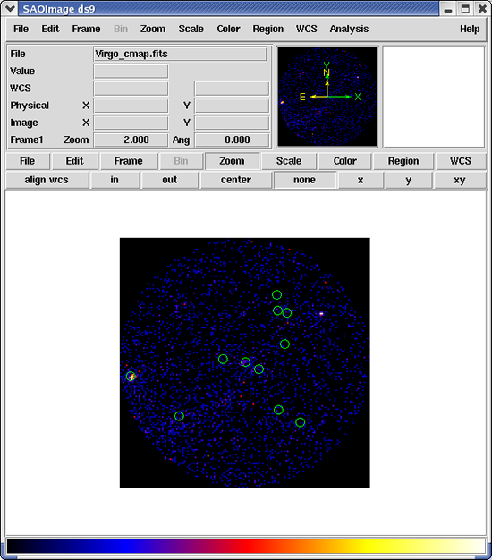Screen dimensions: 492x560
Task: Click the zoom 'center' button
Action: tap(236, 180)
